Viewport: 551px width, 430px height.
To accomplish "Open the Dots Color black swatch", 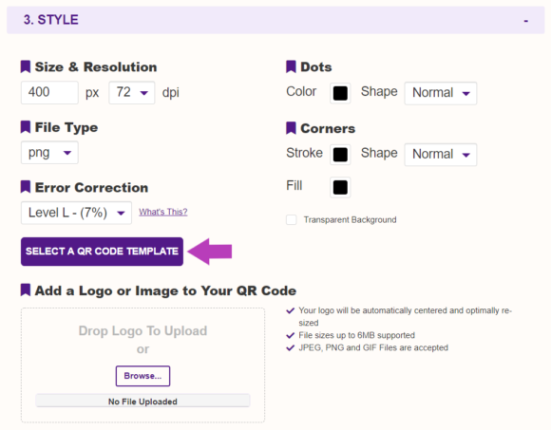I will click(x=340, y=93).
